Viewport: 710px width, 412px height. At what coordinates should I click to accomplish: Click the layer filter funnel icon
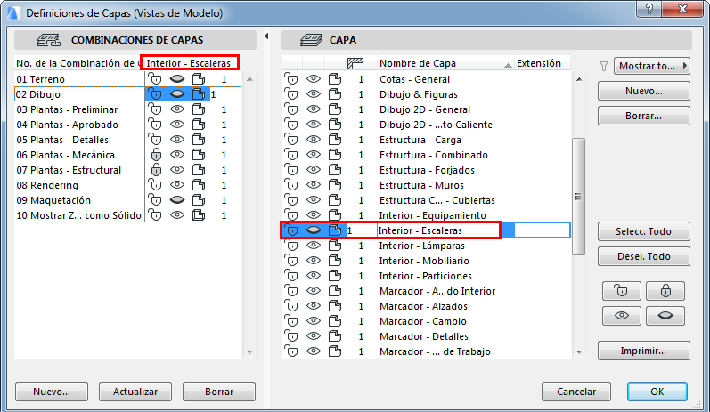(x=604, y=66)
